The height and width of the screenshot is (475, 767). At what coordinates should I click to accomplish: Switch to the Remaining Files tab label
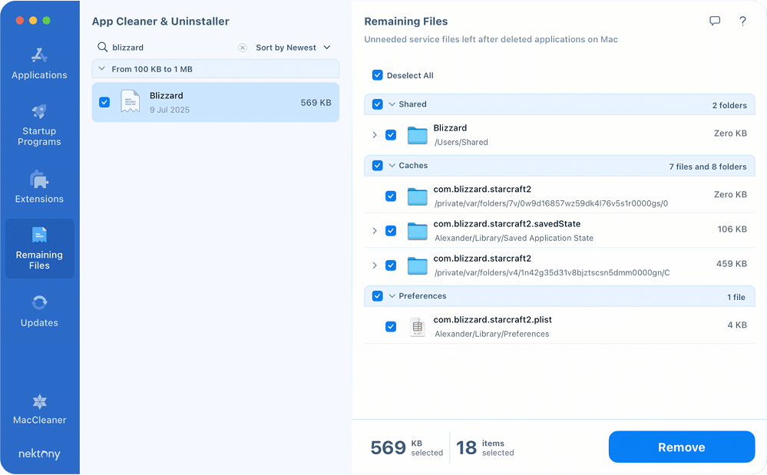coord(39,260)
